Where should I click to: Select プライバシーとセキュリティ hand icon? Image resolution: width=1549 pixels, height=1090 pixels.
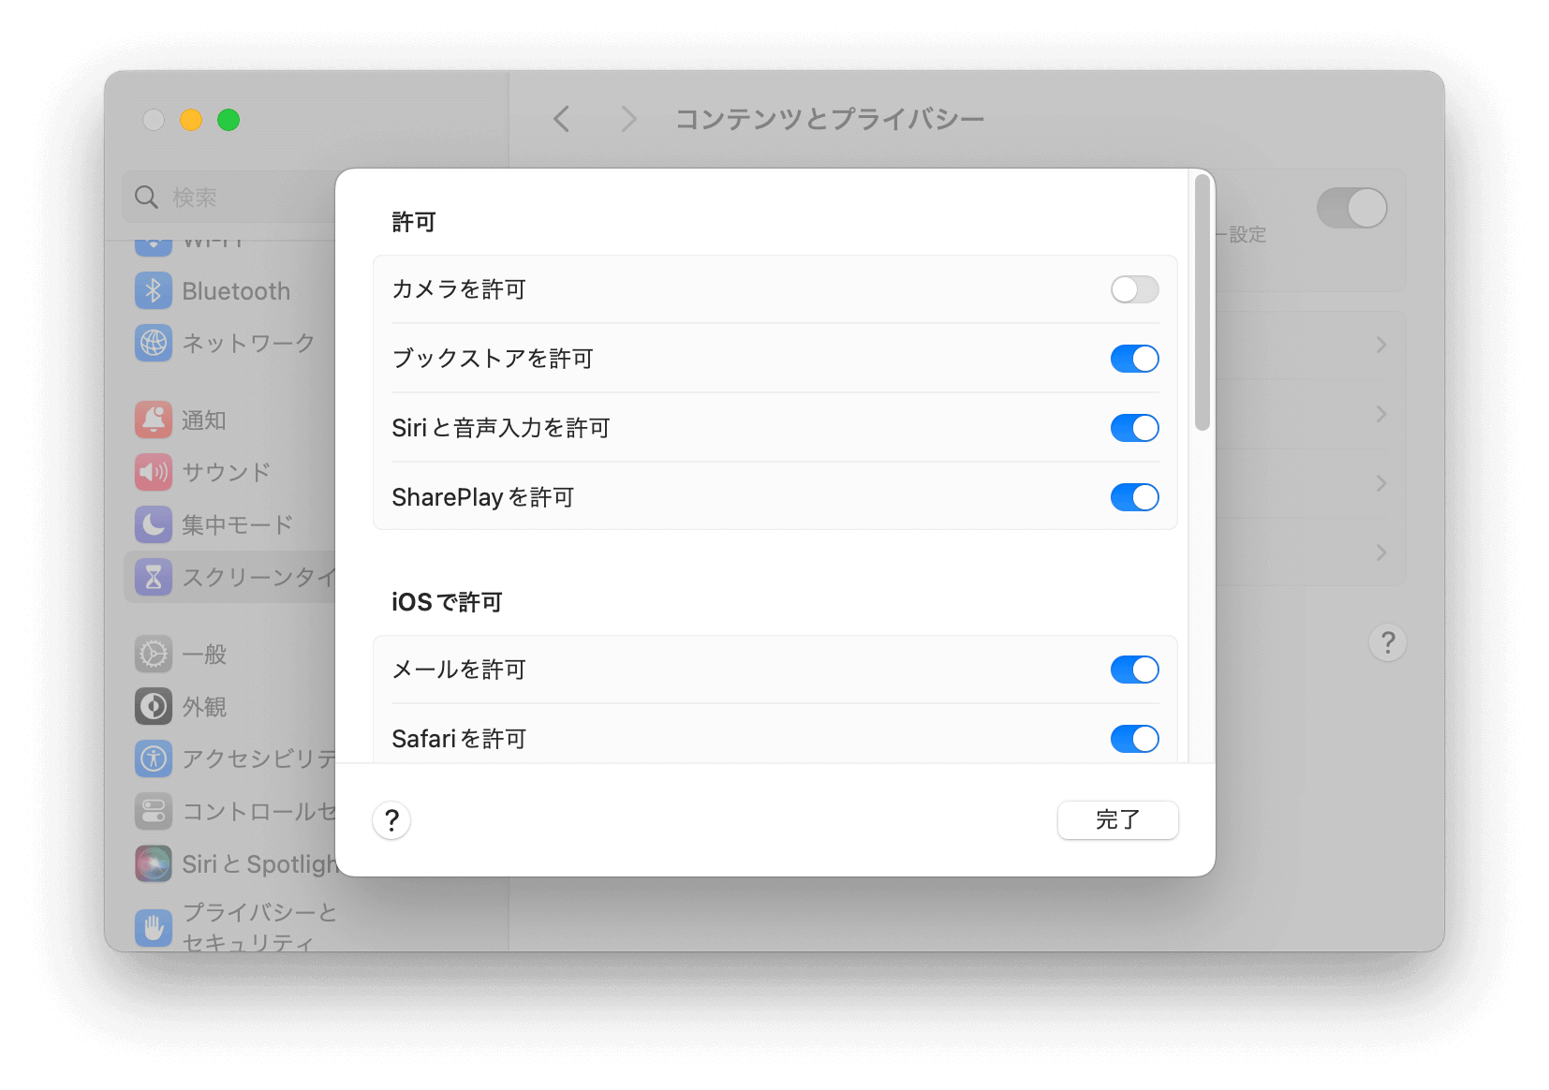tap(154, 928)
